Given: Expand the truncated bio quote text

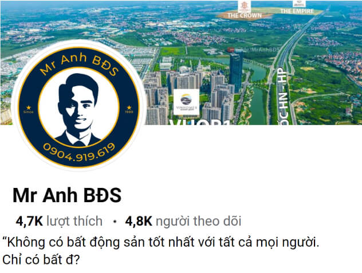Looking at the screenshot, I should (x=160, y=251).
